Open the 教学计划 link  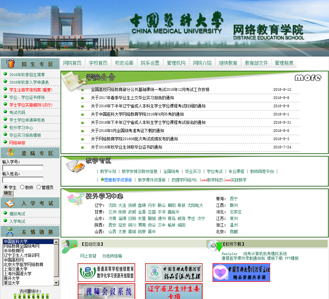click(108, 171)
